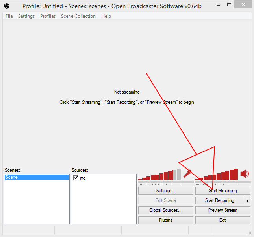Viewport: 254px width, 237px height.
Task: Mute the desktop speaker icon
Action: pyautogui.click(x=245, y=174)
